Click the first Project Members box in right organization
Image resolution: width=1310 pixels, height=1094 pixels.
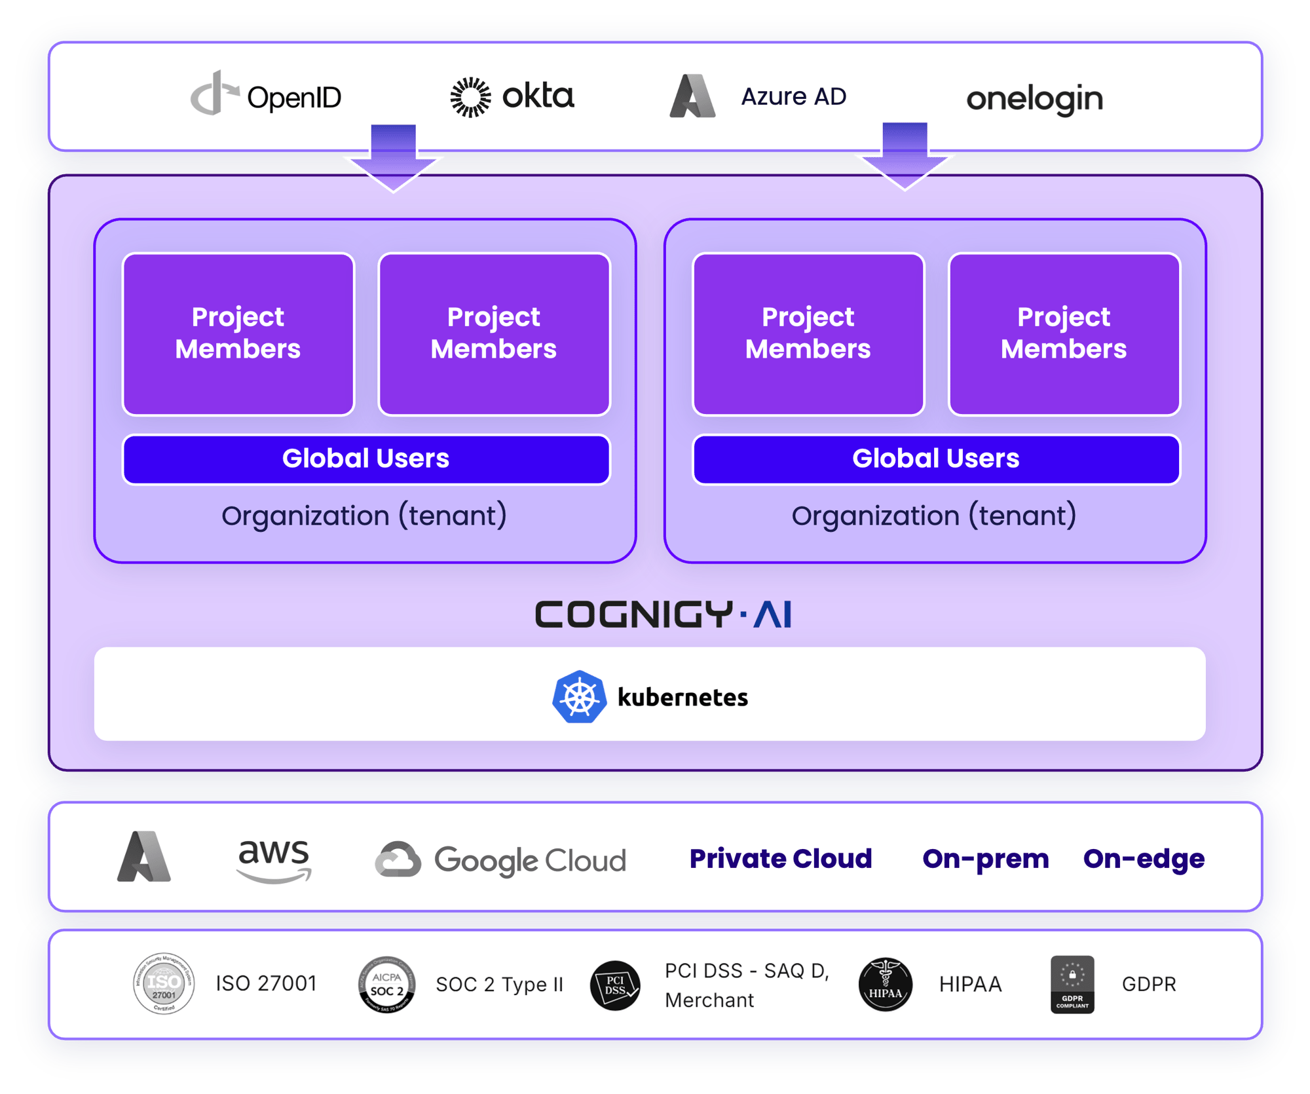pos(808,334)
